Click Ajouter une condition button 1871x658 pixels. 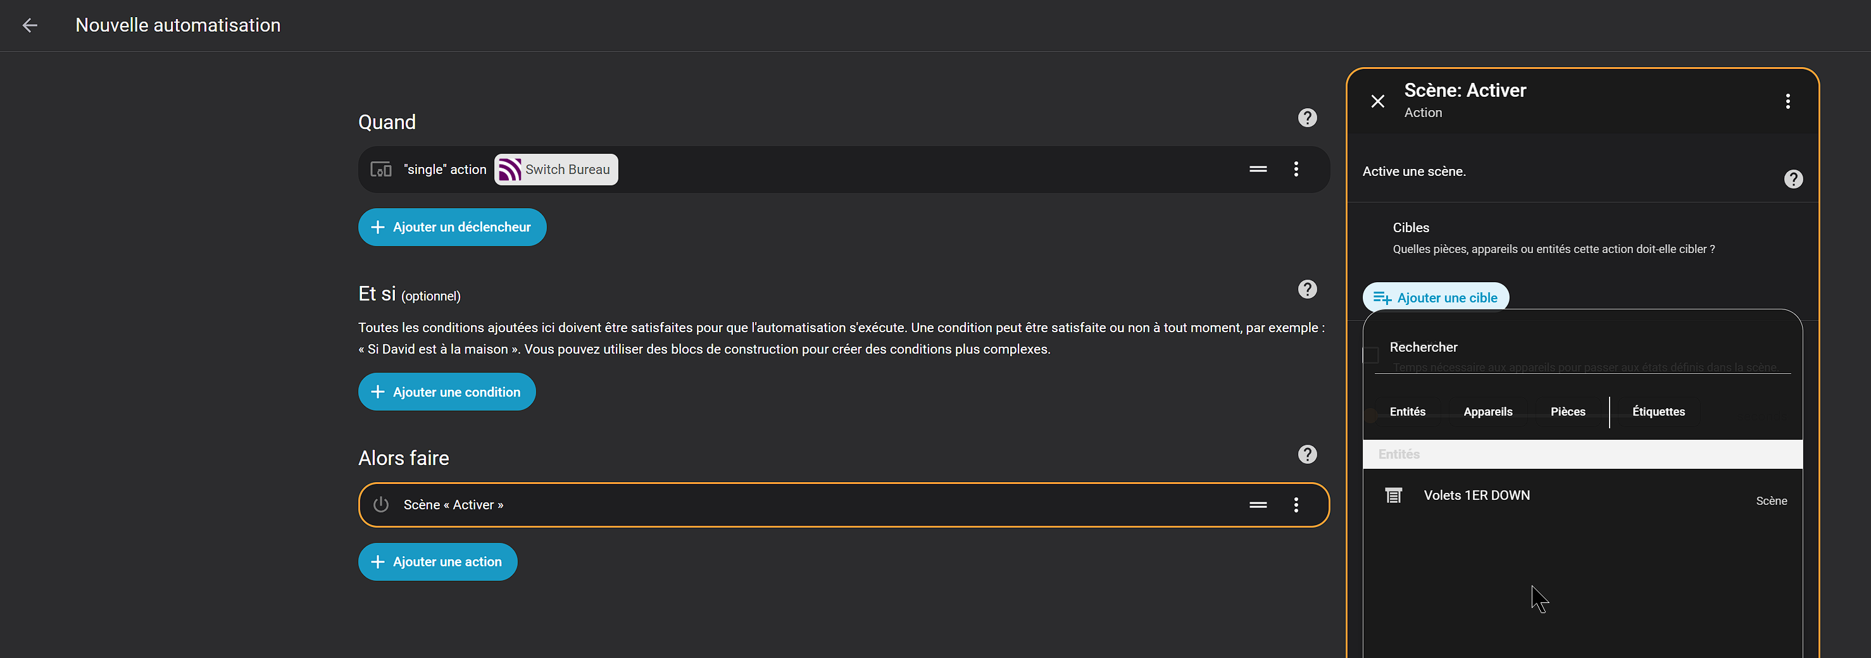447,392
